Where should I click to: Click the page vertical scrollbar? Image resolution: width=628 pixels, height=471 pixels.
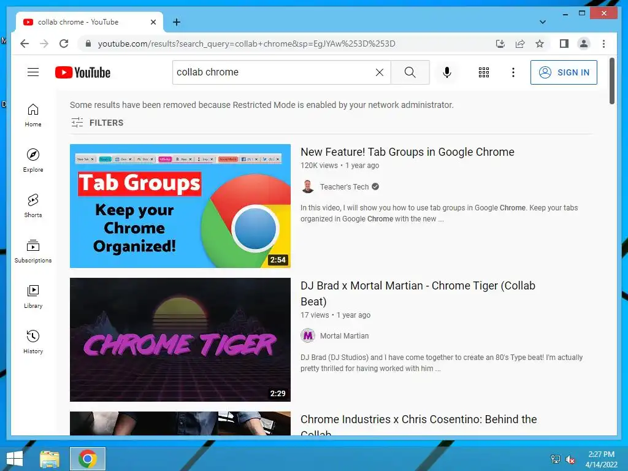[x=611, y=81]
